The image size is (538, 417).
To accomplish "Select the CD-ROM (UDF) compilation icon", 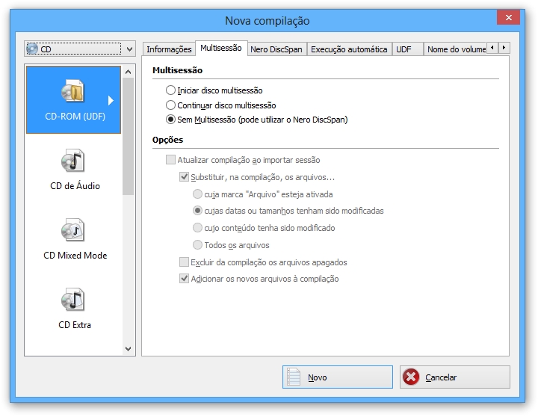I will pos(72,90).
